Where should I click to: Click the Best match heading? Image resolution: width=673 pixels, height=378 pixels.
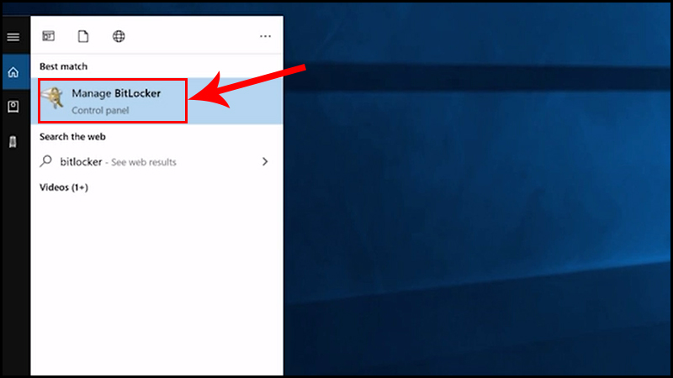pos(64,66)
